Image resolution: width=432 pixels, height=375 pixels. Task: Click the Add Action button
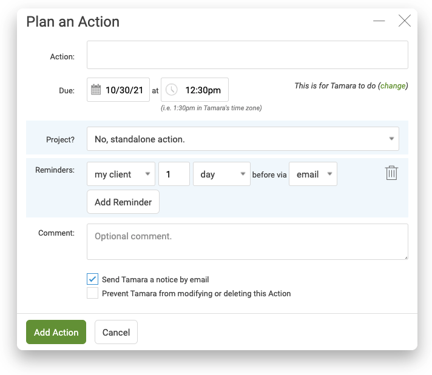point(56,332)
